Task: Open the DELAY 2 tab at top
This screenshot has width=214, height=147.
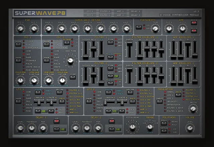Action: click(135, 15)
